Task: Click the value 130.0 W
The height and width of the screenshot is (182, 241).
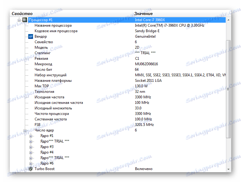Action: coord(141,86)
